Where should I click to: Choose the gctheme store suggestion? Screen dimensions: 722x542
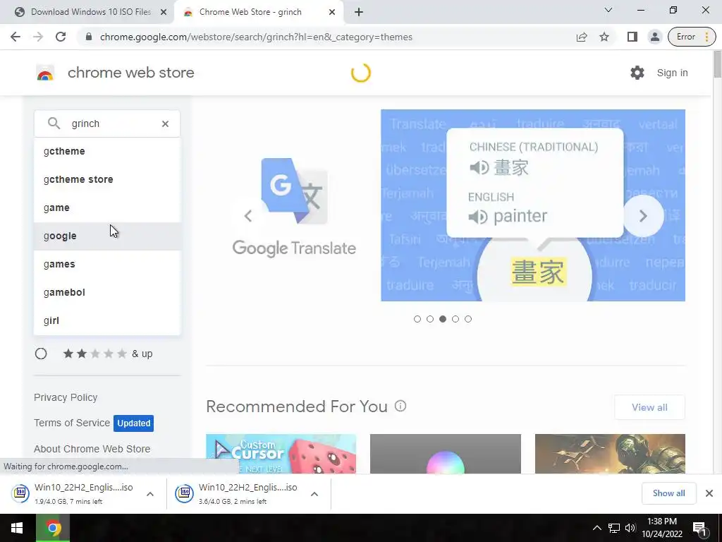pyautogui.click(x=107, y=179)
